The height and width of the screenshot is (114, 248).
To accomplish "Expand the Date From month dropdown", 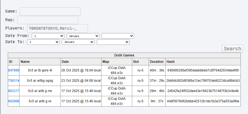I will tap(83, 36).
